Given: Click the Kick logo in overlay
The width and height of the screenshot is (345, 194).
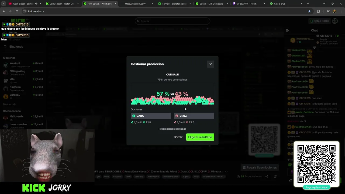Looking at the screenshot, I should click(x=34, y=188).
